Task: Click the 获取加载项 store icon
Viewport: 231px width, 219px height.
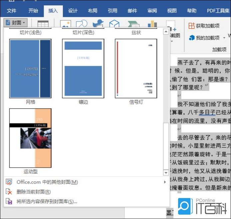Action: click(x=192, y=26)
